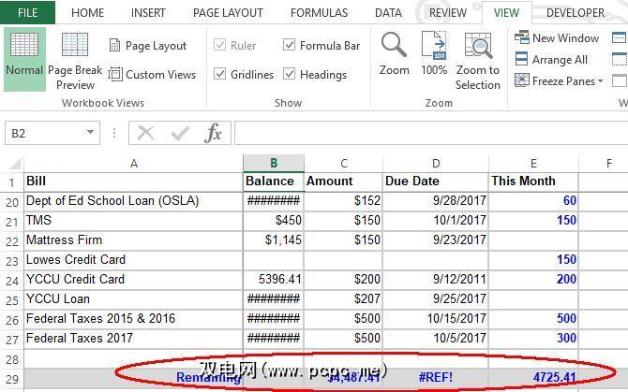Select the This Month header cell

[533, 181]
